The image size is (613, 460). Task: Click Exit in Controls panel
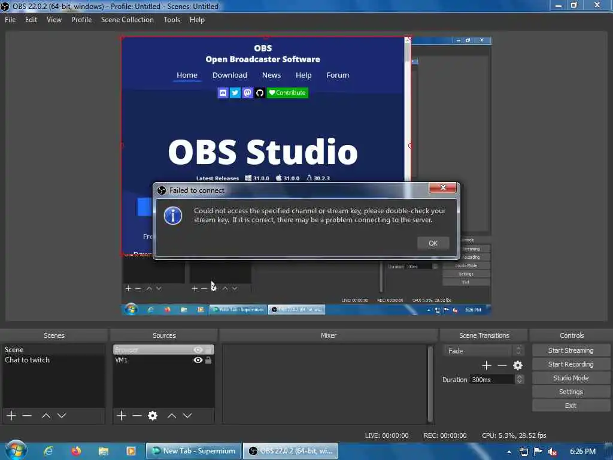tap(570, 405)
